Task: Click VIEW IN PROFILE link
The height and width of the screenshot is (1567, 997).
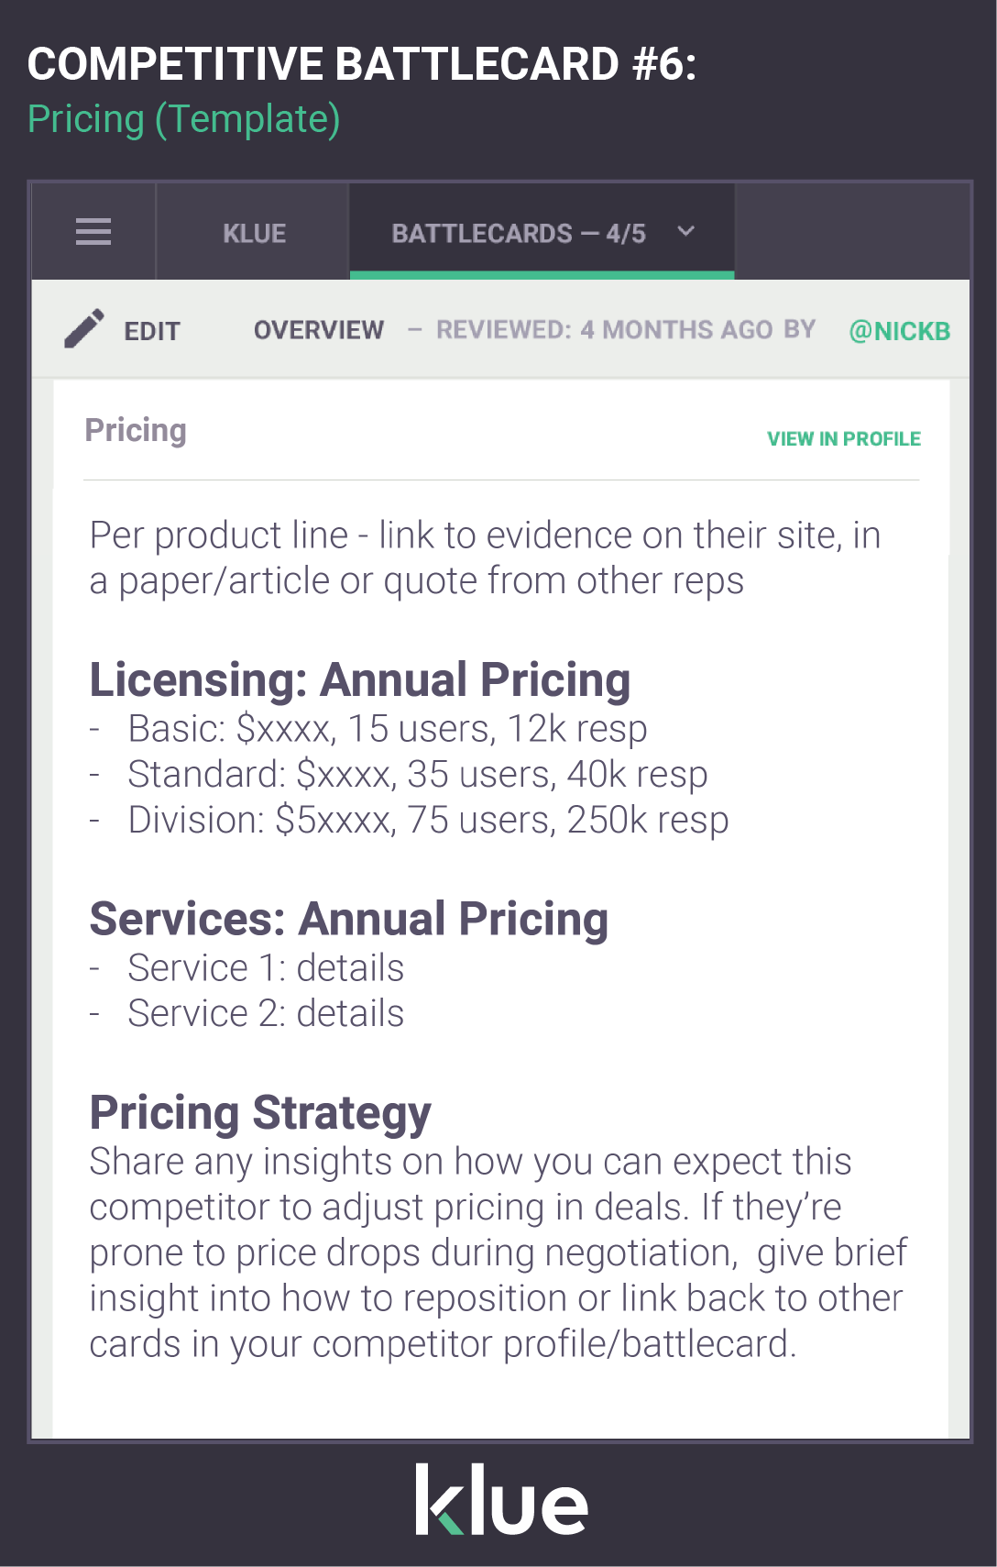Action: (844, 439)
